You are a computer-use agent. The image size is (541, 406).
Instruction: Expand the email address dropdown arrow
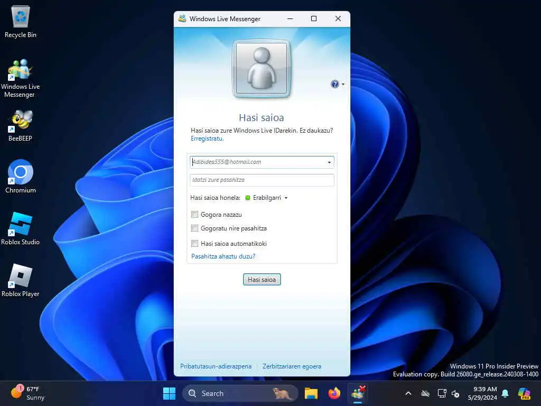329,162
